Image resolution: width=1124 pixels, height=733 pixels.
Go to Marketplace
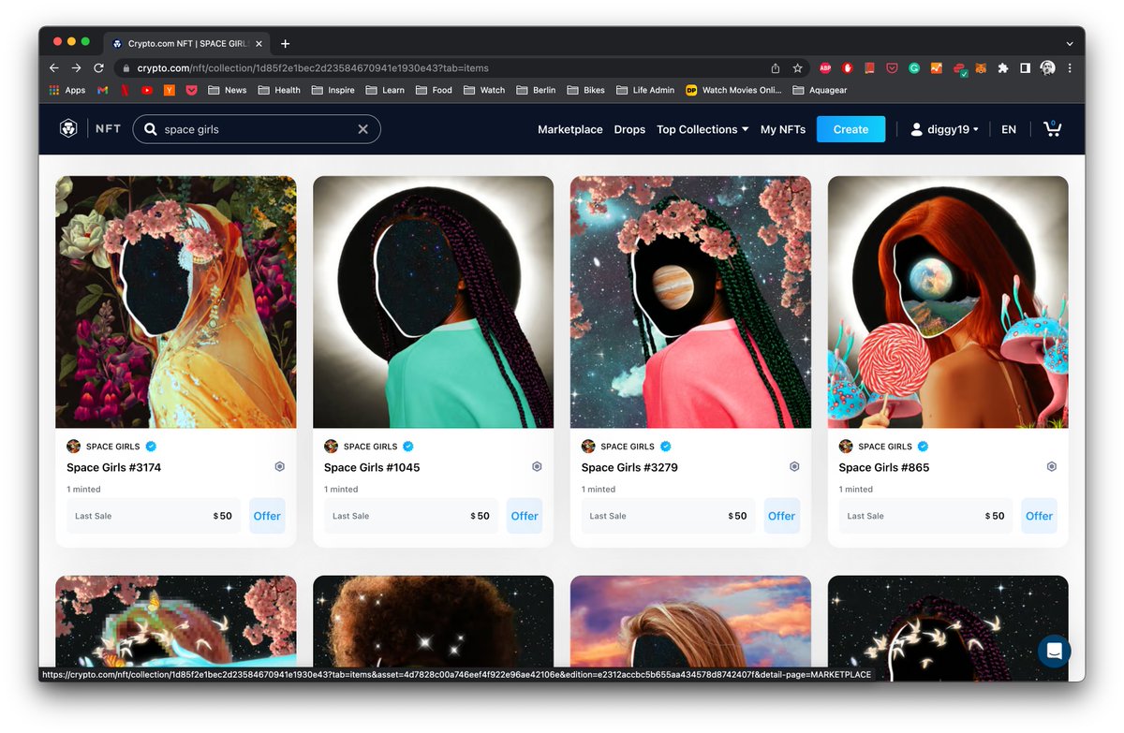point(570,129)
